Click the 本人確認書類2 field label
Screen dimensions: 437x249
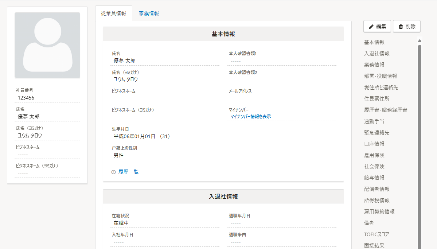[243, 73]
